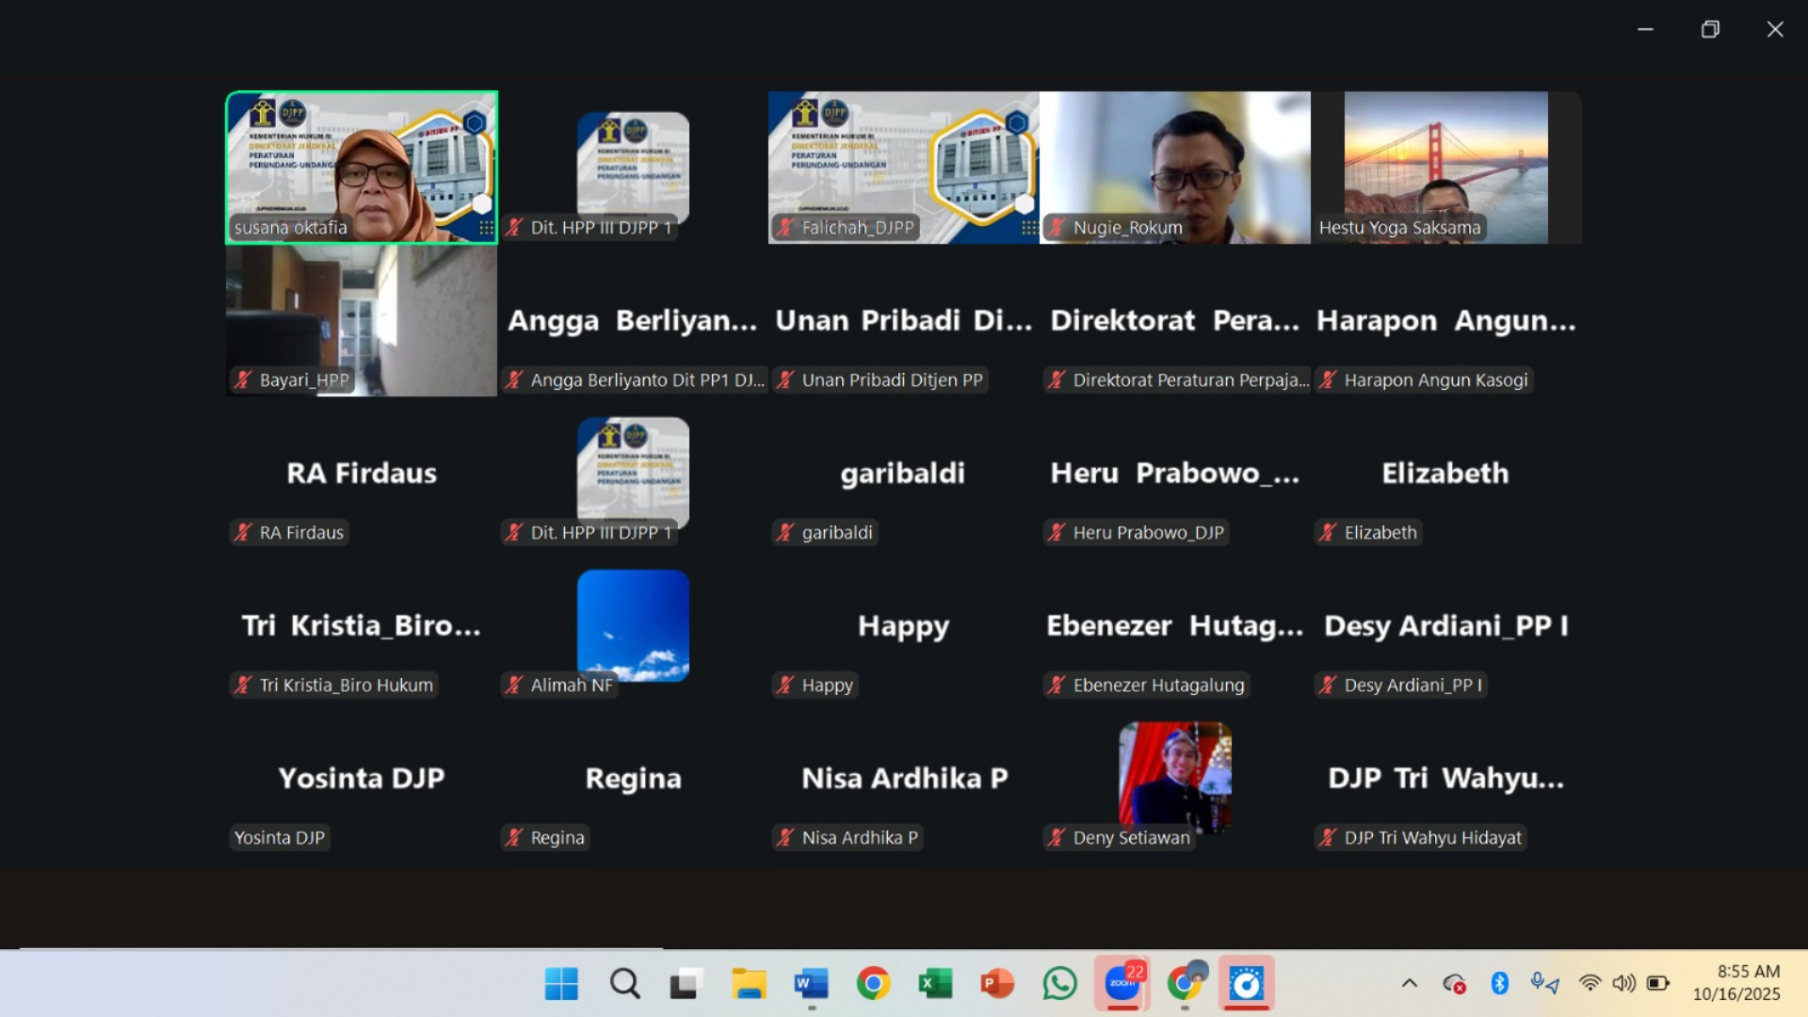Select the Hestu Yoga Saksama video tile
The height and width of the screenshot is (1017, 1808).
coord(1445,160)
